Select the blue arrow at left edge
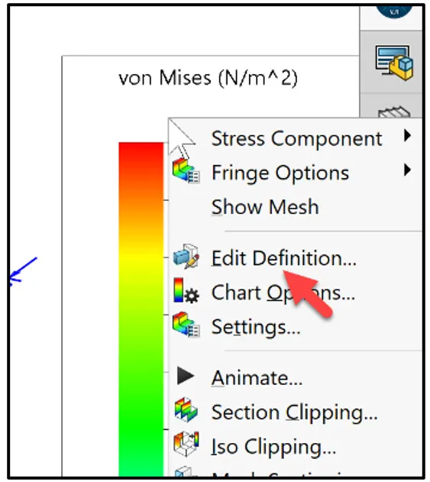 click(x=23, y=271)
